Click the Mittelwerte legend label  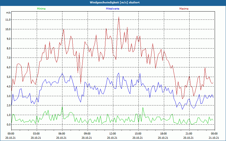pyautogui.click(x=112, y=9)
